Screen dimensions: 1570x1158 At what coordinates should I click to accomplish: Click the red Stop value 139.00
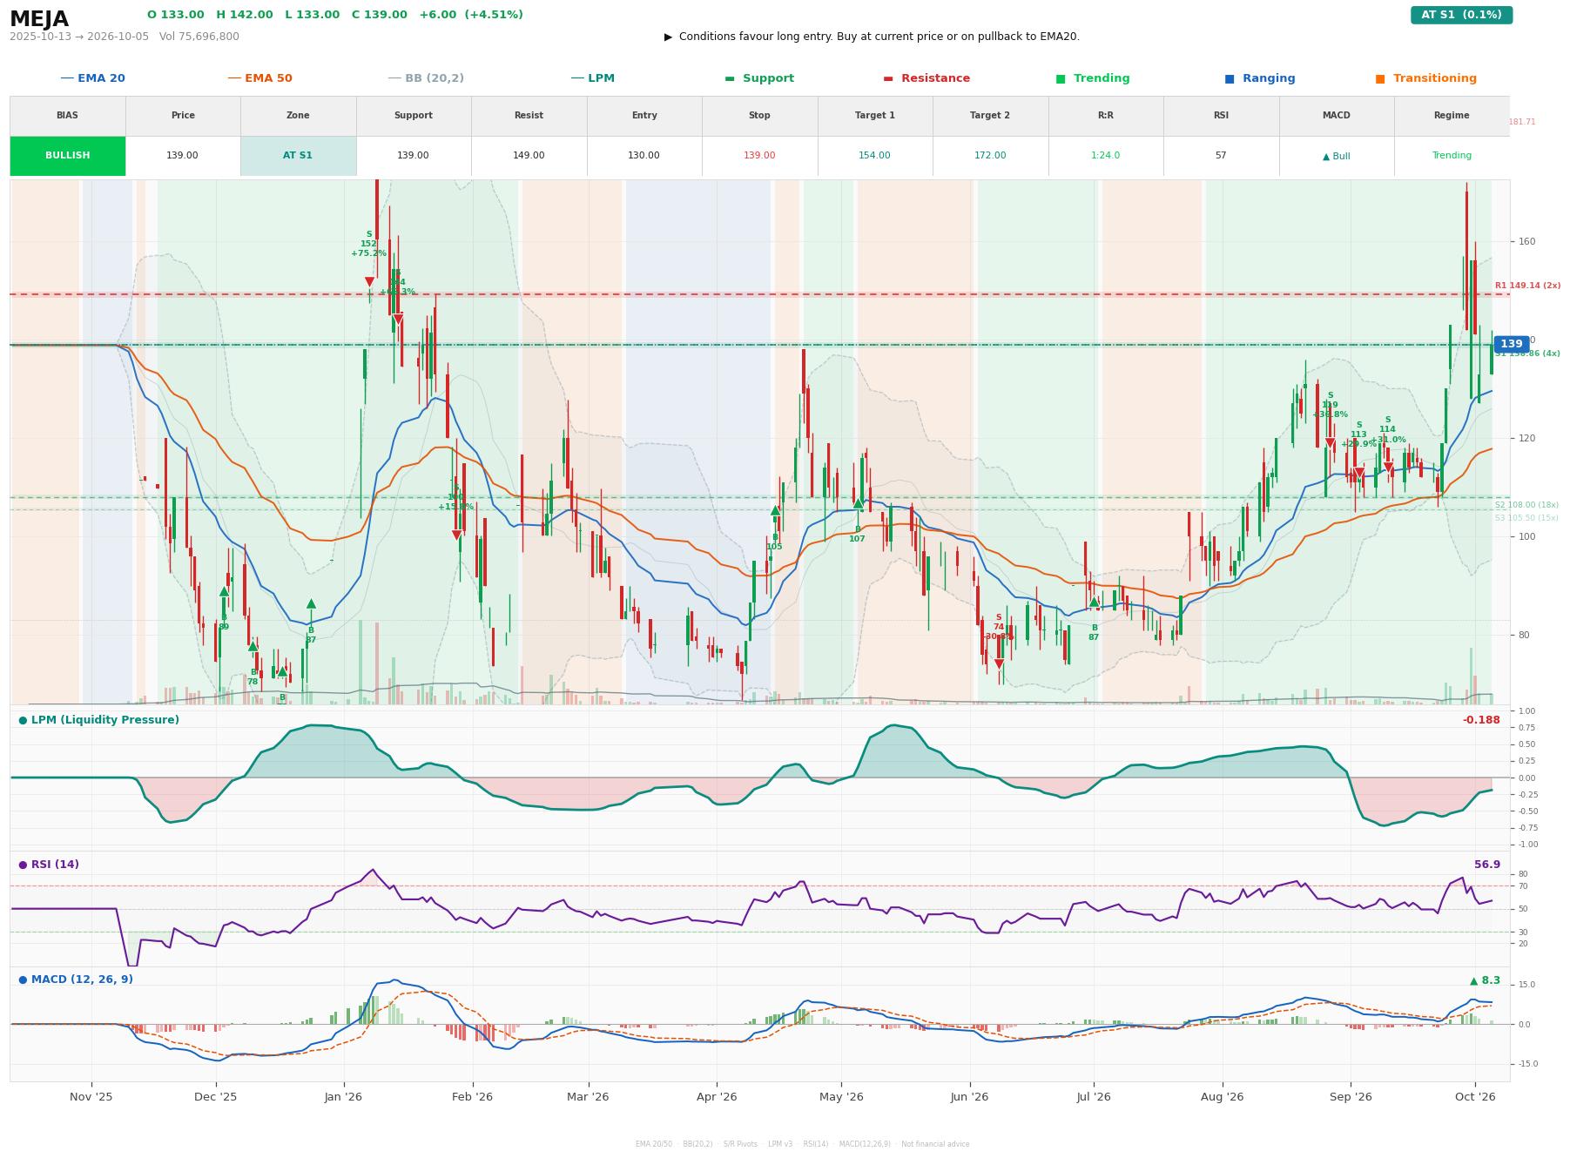coord(759,156)
